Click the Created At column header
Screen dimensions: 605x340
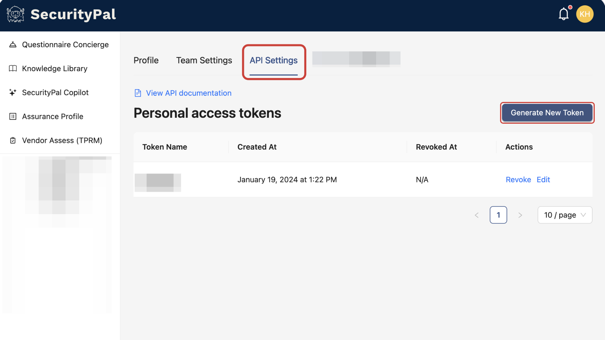(257, 147)
